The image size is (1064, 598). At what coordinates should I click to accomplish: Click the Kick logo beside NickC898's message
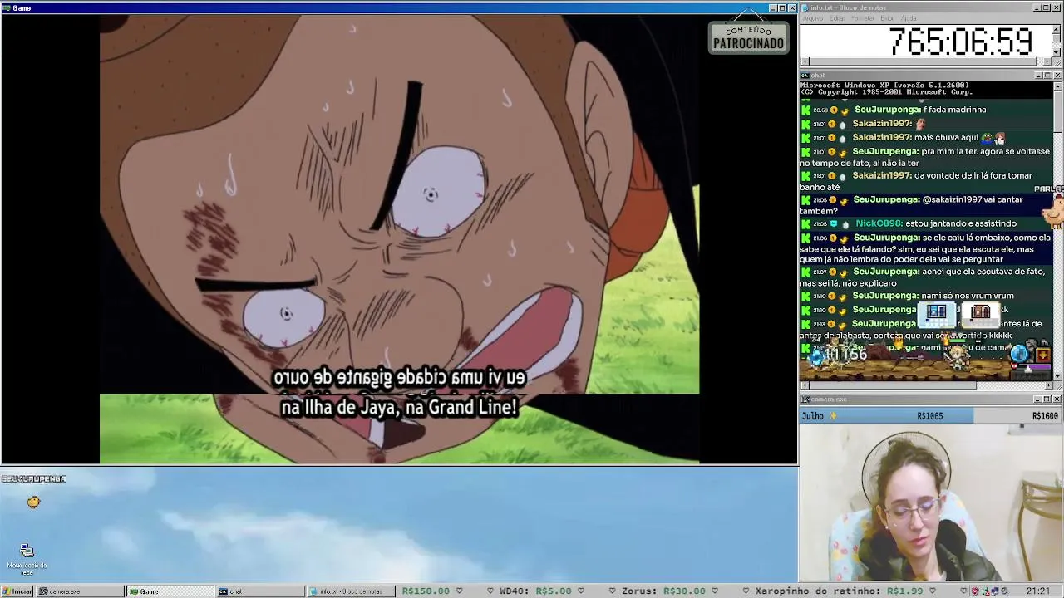point(805,223)
